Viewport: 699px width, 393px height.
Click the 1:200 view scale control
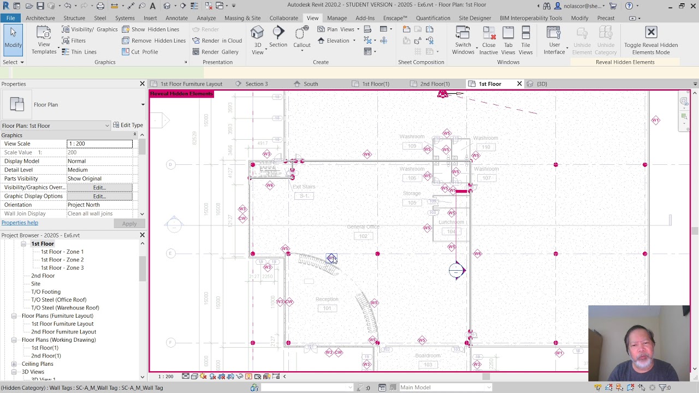pos(166,377)
